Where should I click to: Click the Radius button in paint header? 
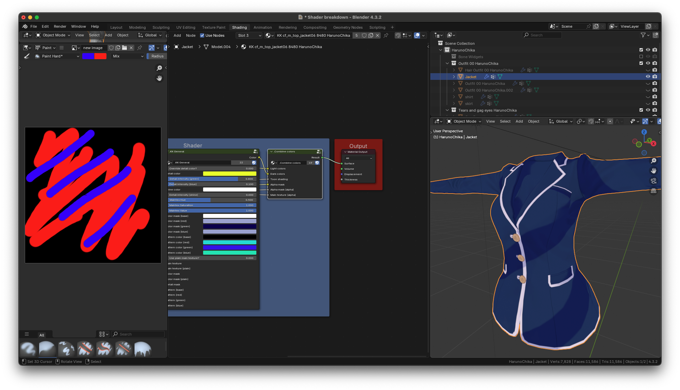tap(157, 56)
